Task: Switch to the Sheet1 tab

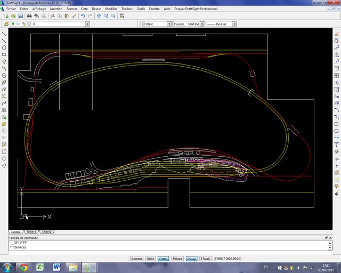Action: coord(31,232)
